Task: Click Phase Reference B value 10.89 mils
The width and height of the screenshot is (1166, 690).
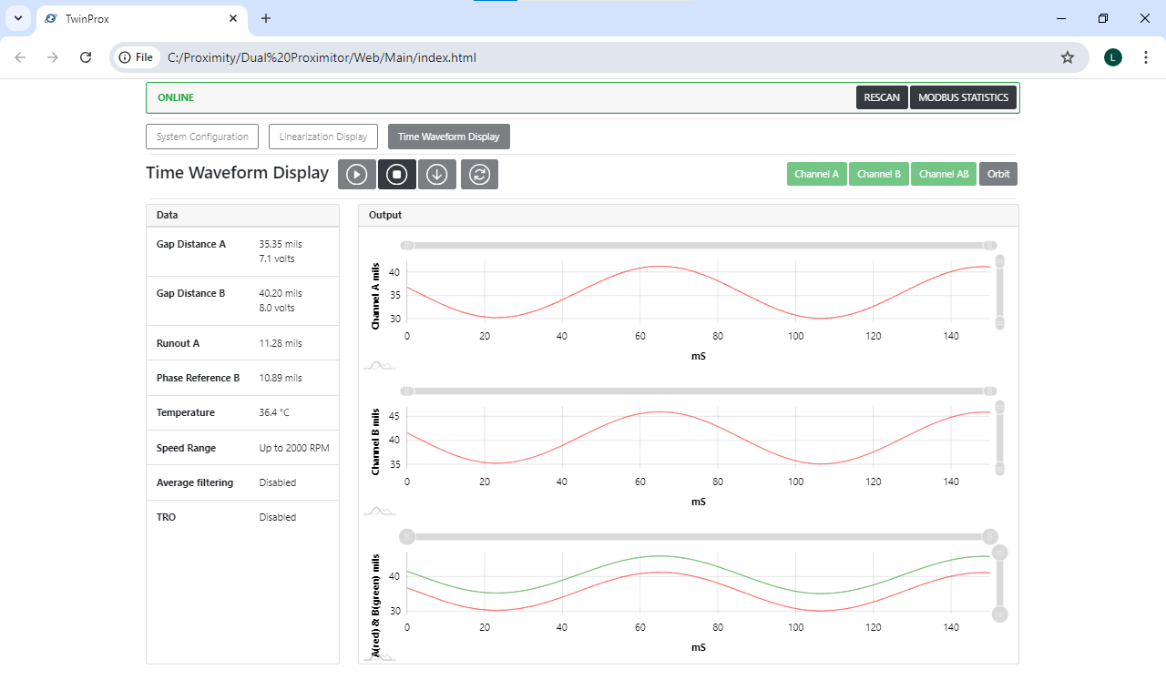Action: pos(281,378)
